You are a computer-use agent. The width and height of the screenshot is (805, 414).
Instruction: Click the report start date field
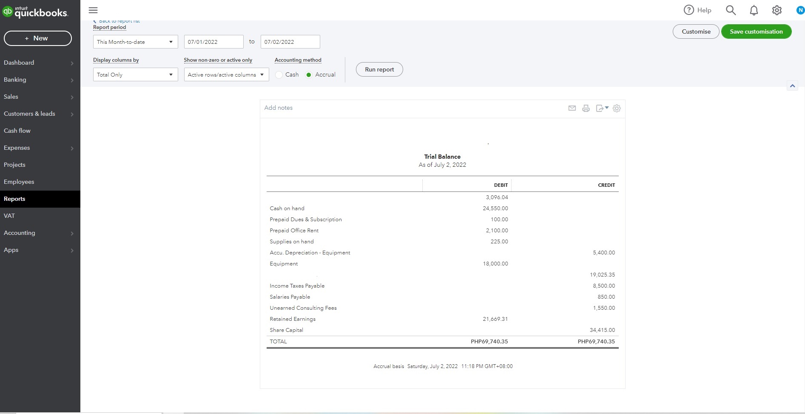click(213, 42)
